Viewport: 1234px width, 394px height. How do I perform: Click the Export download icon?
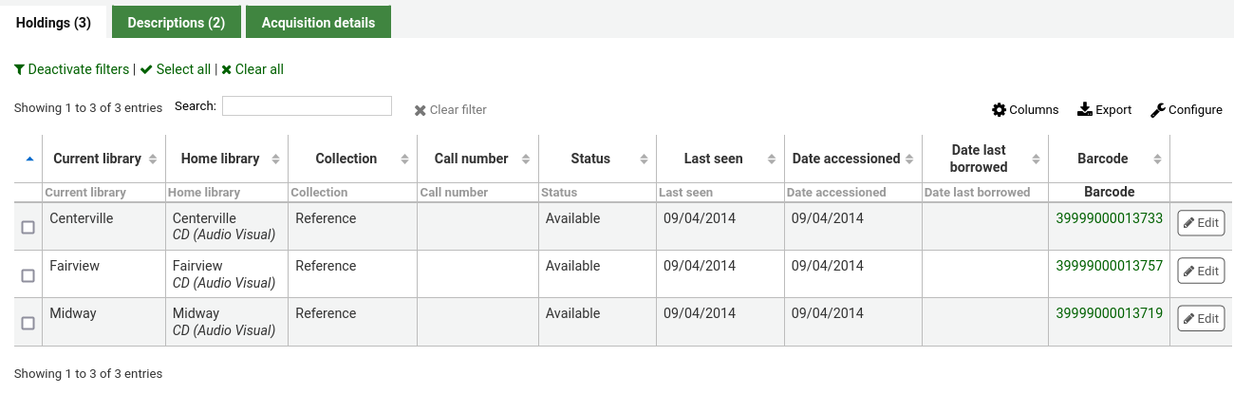[1085, 110]
